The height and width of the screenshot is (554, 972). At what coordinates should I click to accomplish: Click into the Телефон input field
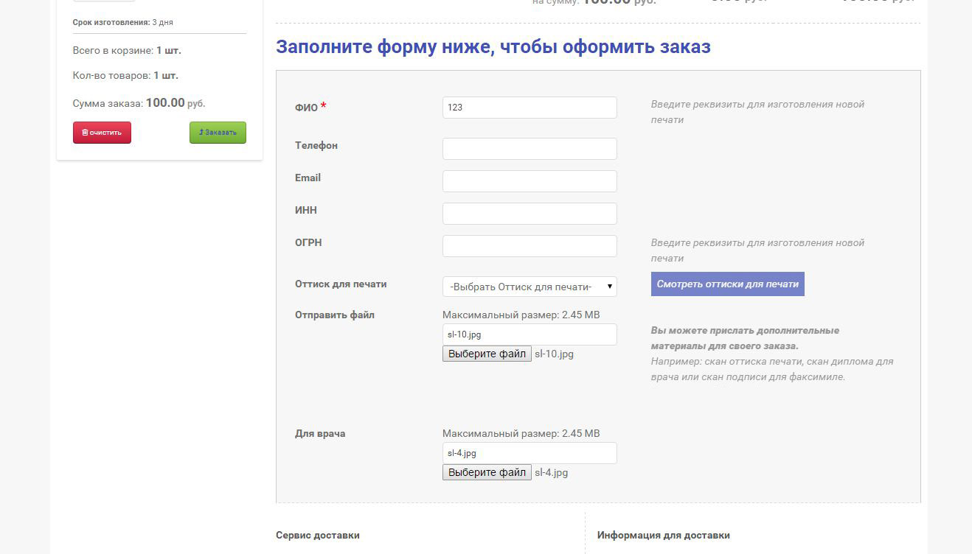[529, 149]
